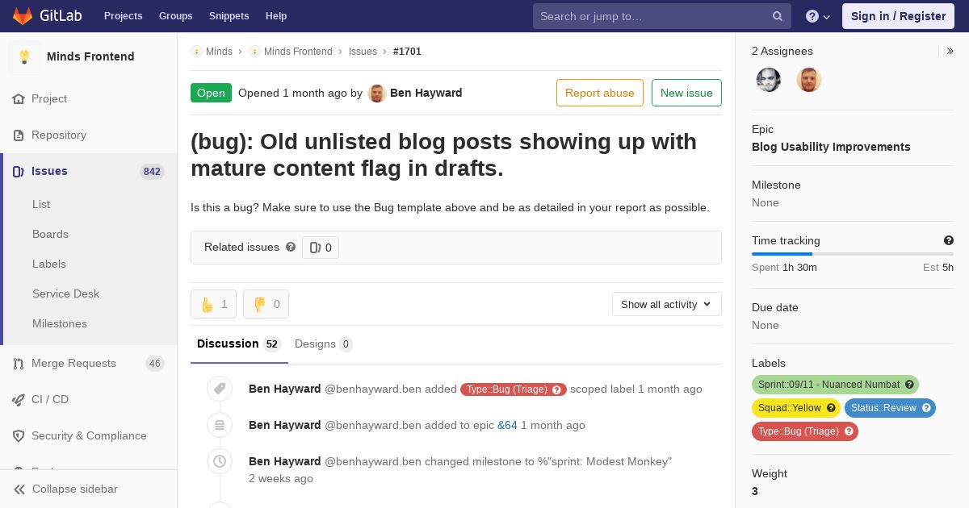Viewport: 969px width, 508px height.
Task: Create a New issue
Action: click(686, 93)
